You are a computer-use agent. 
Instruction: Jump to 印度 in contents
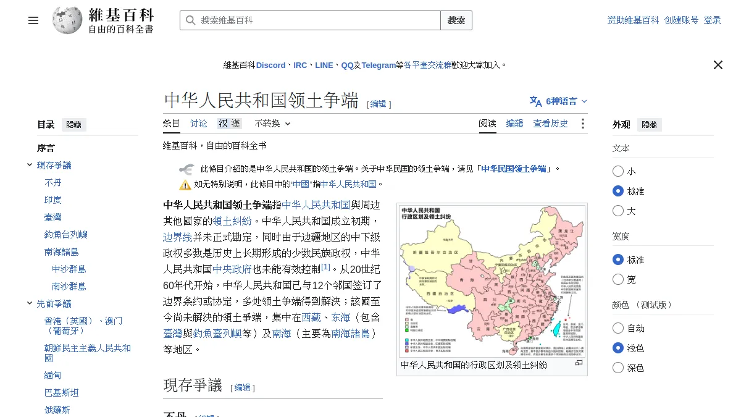click(x=53, y=200)
